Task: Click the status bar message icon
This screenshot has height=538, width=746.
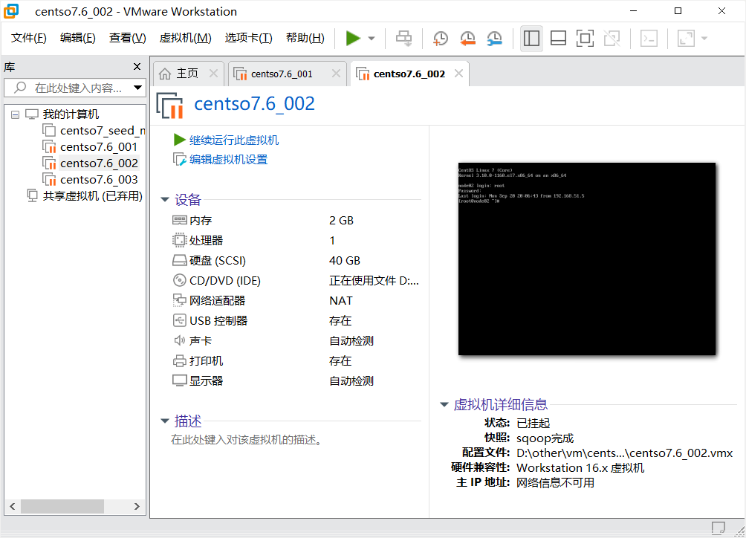Action: point(718,527)
